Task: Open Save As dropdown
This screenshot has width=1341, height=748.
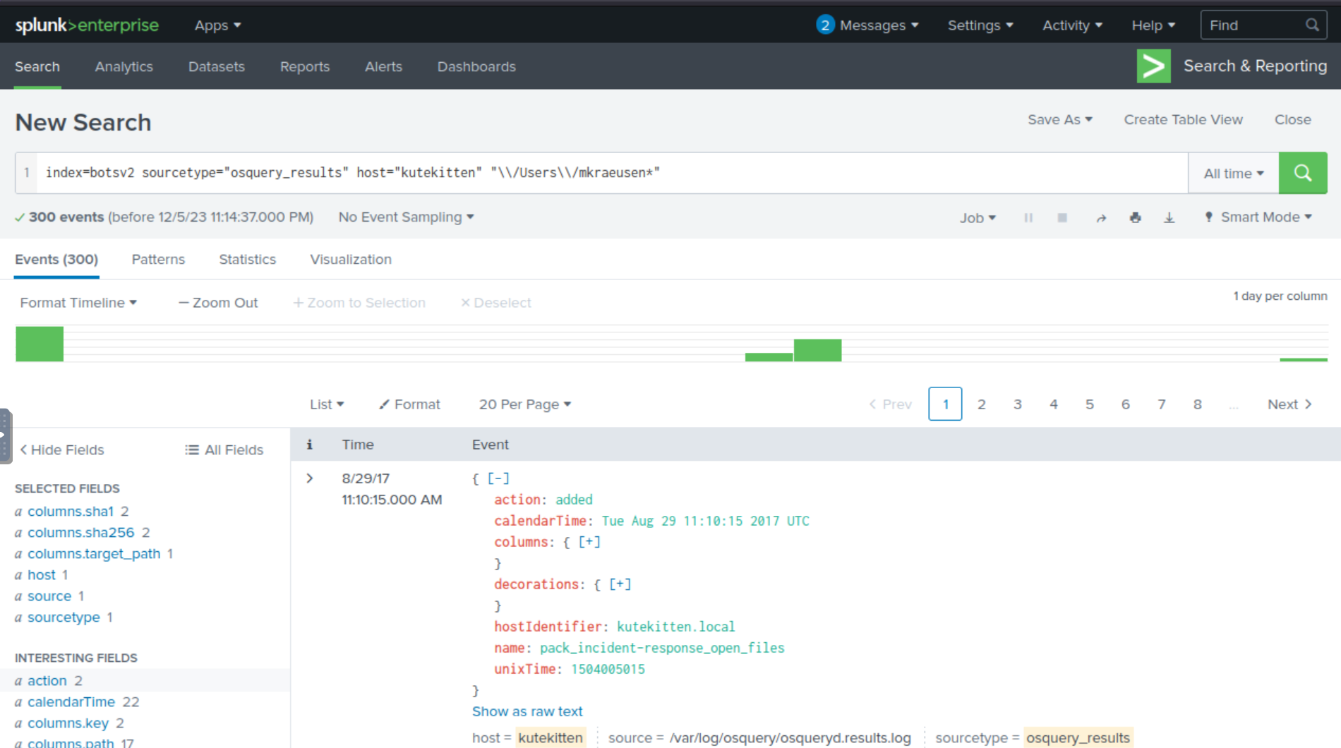Action: coord(1060,120)
